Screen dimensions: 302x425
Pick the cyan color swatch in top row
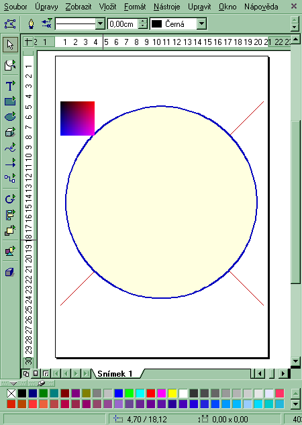[140, 393]
